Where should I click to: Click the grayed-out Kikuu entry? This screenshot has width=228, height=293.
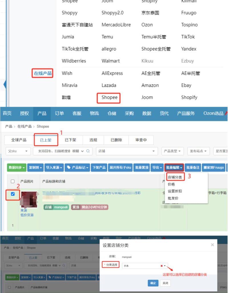pos(147,61)
